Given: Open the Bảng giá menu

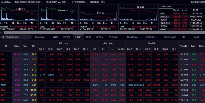Looking at the screenshot, I should pos(6,2).
